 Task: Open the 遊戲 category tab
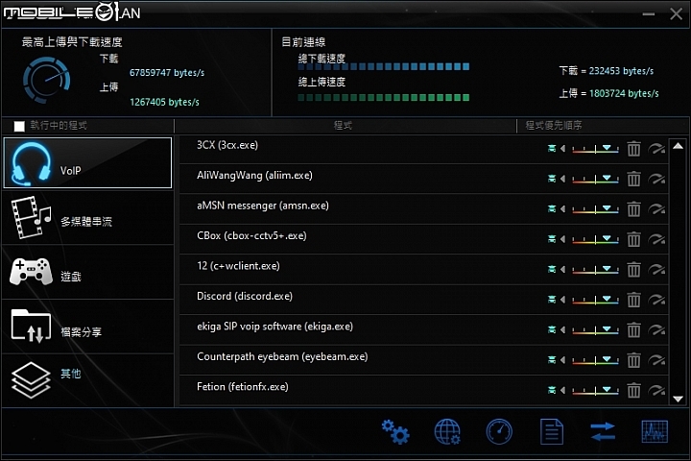[87, 272]
